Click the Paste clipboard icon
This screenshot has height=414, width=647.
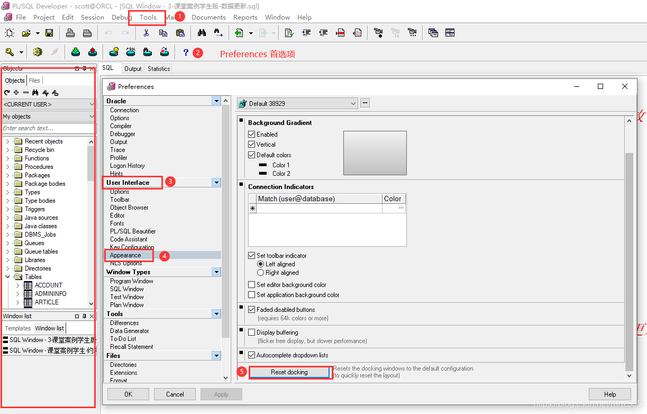click(180, 33)
